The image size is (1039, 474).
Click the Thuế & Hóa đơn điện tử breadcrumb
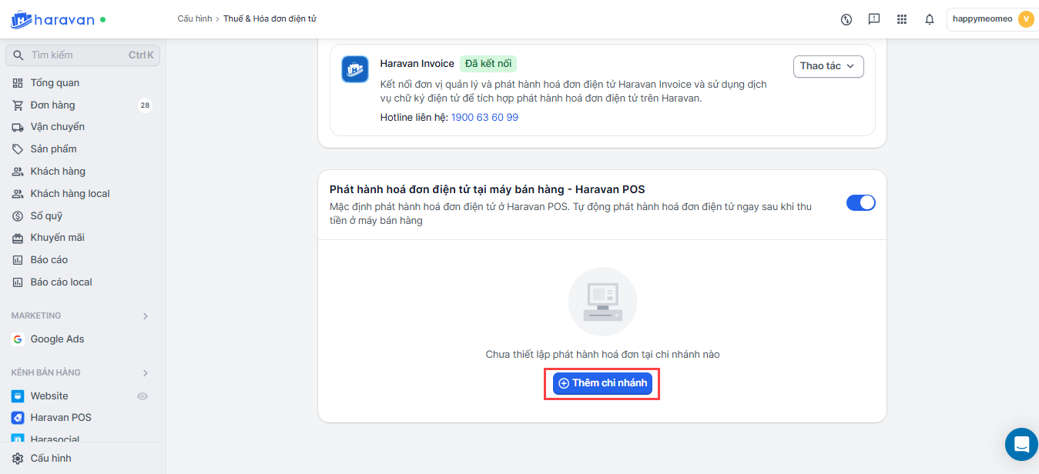(270, 18)
